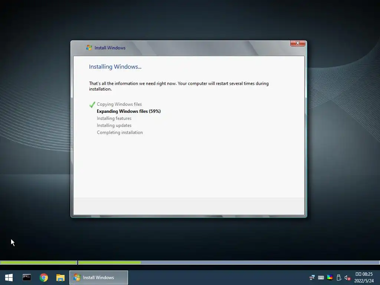The image size is (380, 285).
Task: Click the 'Installing updates' step
Action: coord(114,125)
